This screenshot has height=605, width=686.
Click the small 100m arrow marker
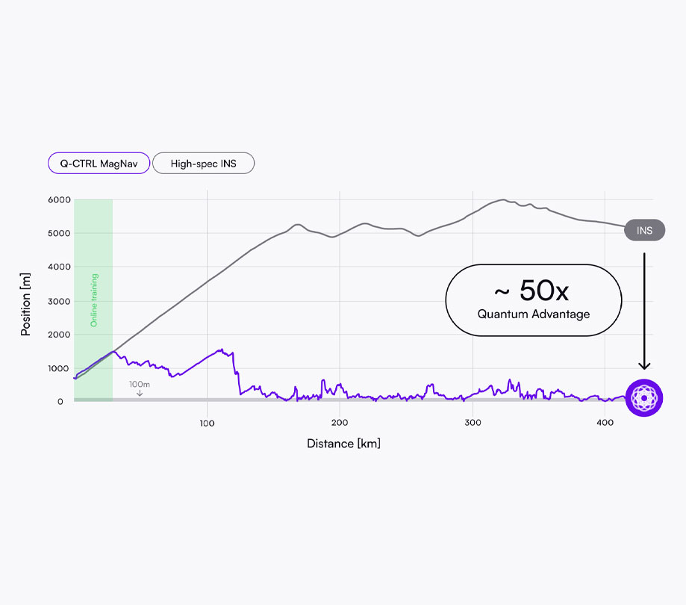point(140,394)
